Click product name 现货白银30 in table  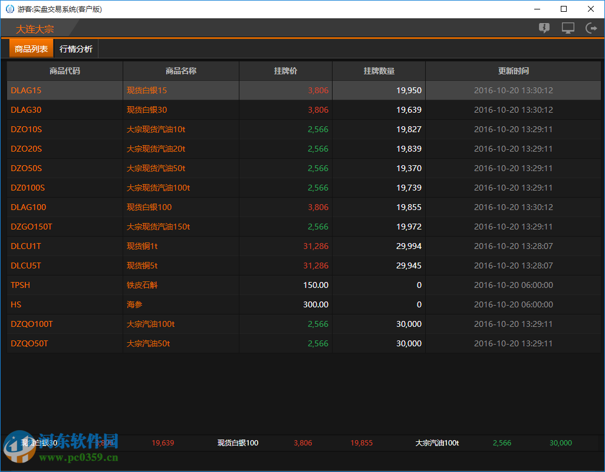[x=147, y=110]
